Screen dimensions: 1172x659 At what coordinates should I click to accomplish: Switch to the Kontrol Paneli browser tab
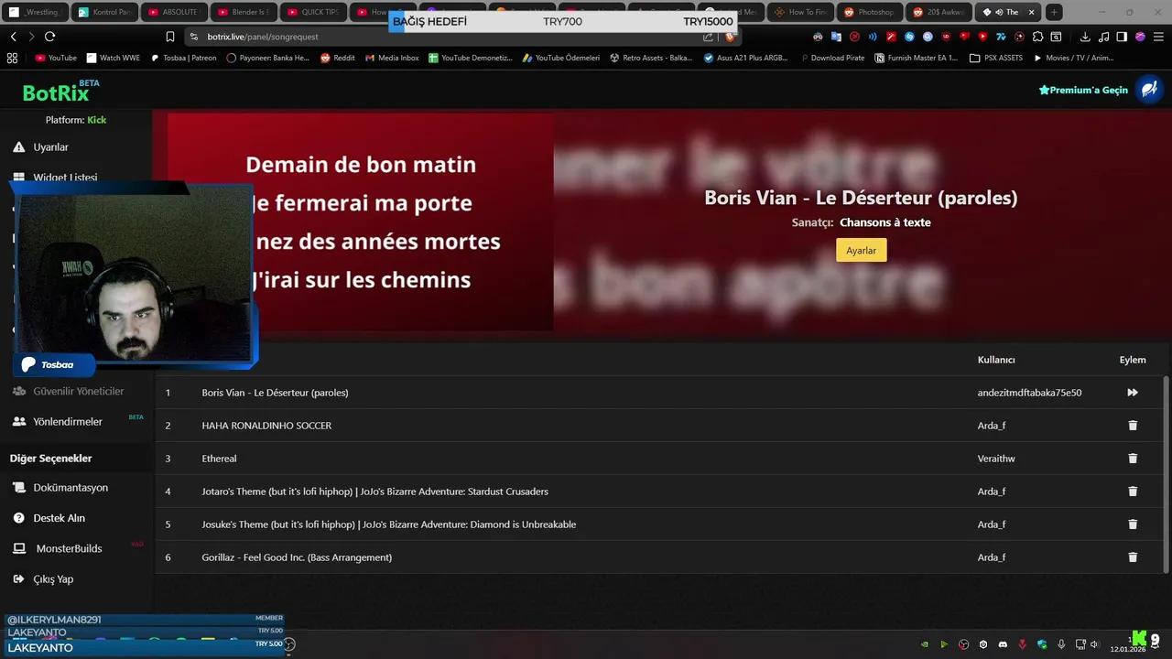tap(103, 12)
